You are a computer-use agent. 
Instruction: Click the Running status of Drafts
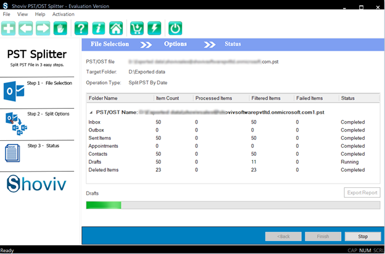point(350,162)
